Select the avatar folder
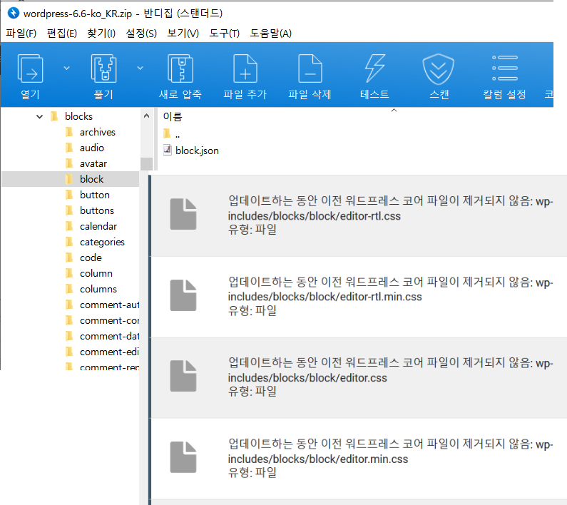Image resolution: width=567 pixels, height=505 pixels. (x=93, y=163)
